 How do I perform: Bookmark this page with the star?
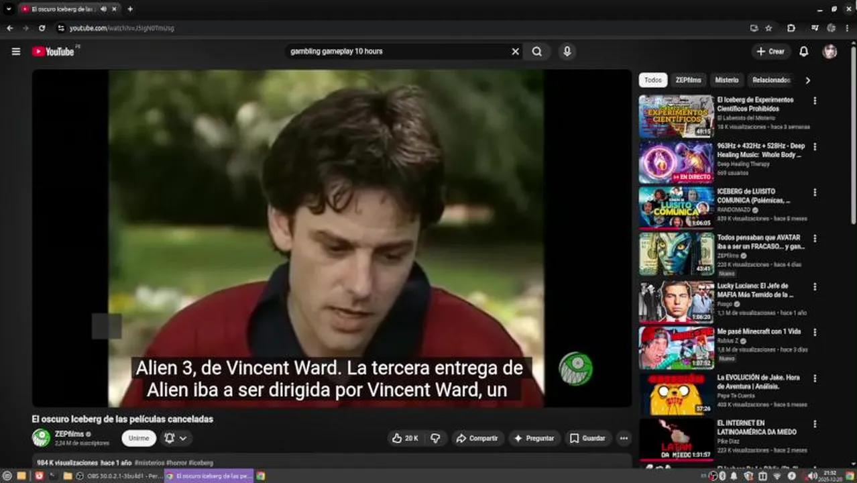768,28
